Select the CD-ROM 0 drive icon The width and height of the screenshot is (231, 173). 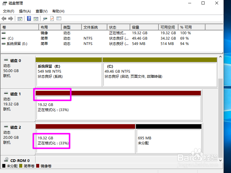[6, 159]
